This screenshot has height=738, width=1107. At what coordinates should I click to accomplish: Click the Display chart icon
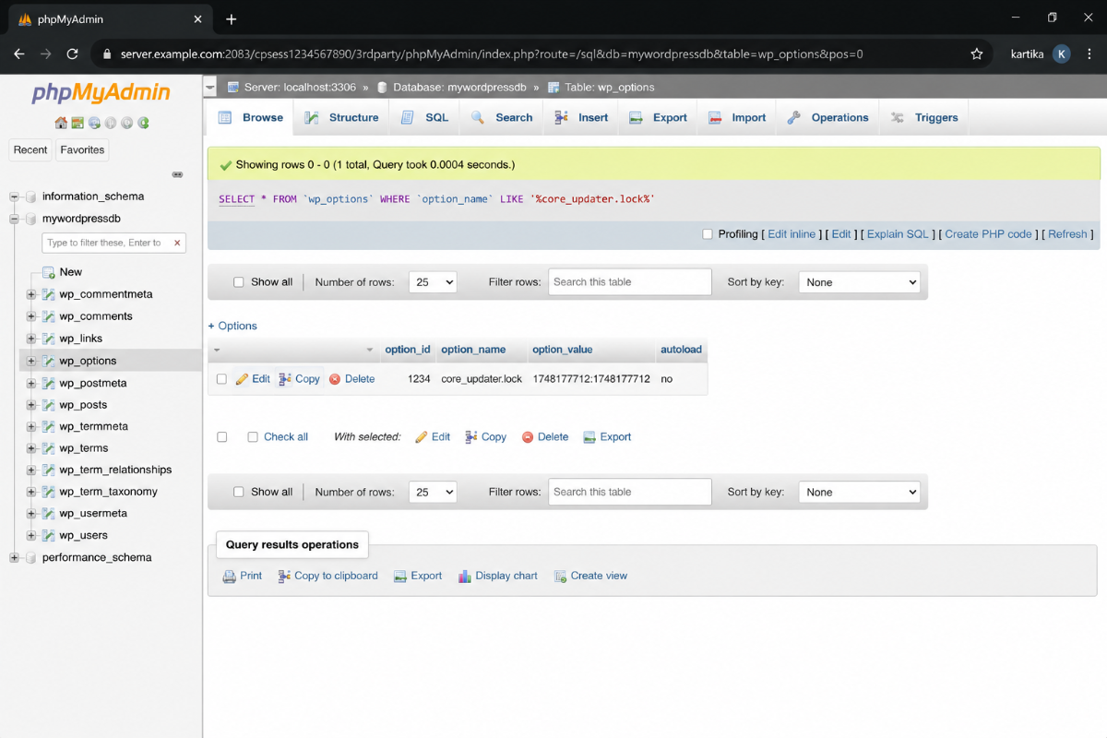(465, 576)
